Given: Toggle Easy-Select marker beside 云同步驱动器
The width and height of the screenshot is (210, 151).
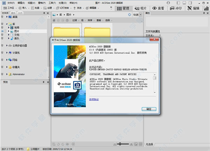Looking at the screenshot, I should [x=2, y=45].
